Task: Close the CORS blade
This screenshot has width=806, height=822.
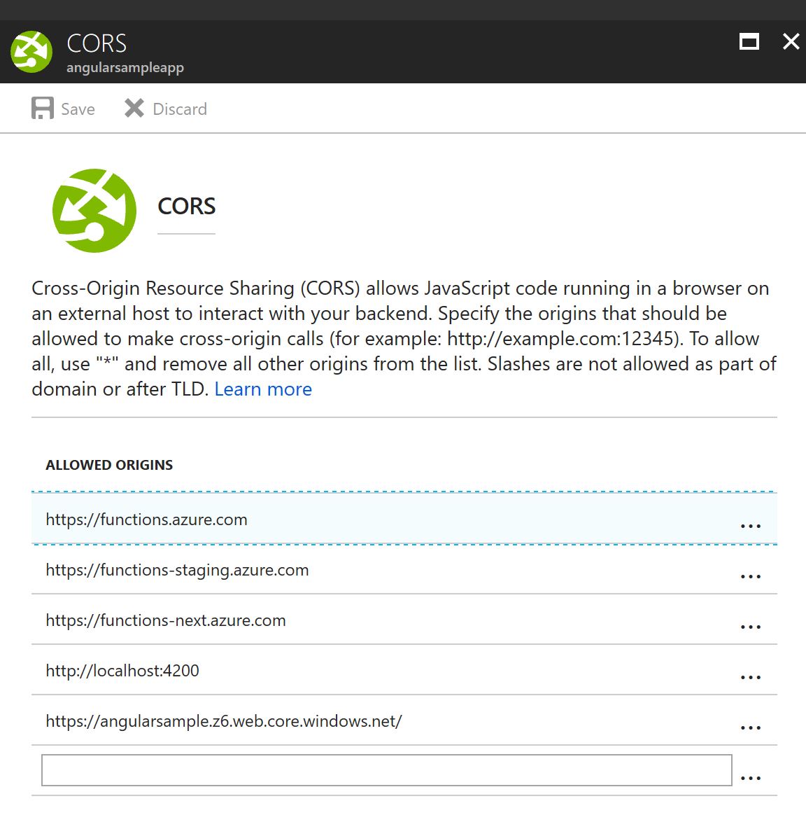Action: click(791, 41)
